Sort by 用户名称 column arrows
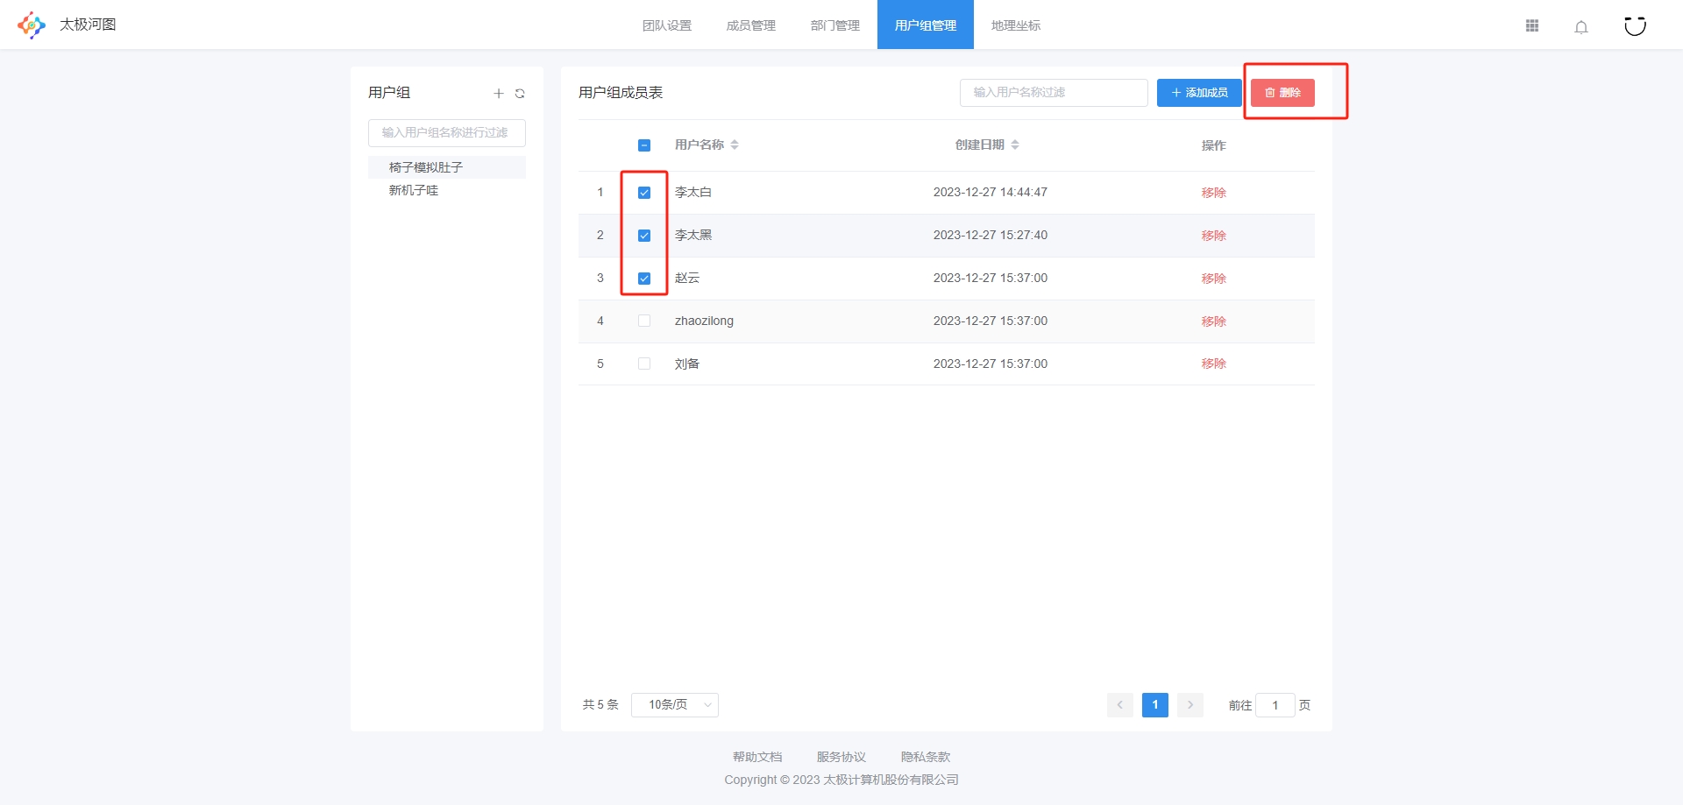Image resolution: width=1683 pixels, height=805 pixels. click(735, 145)
